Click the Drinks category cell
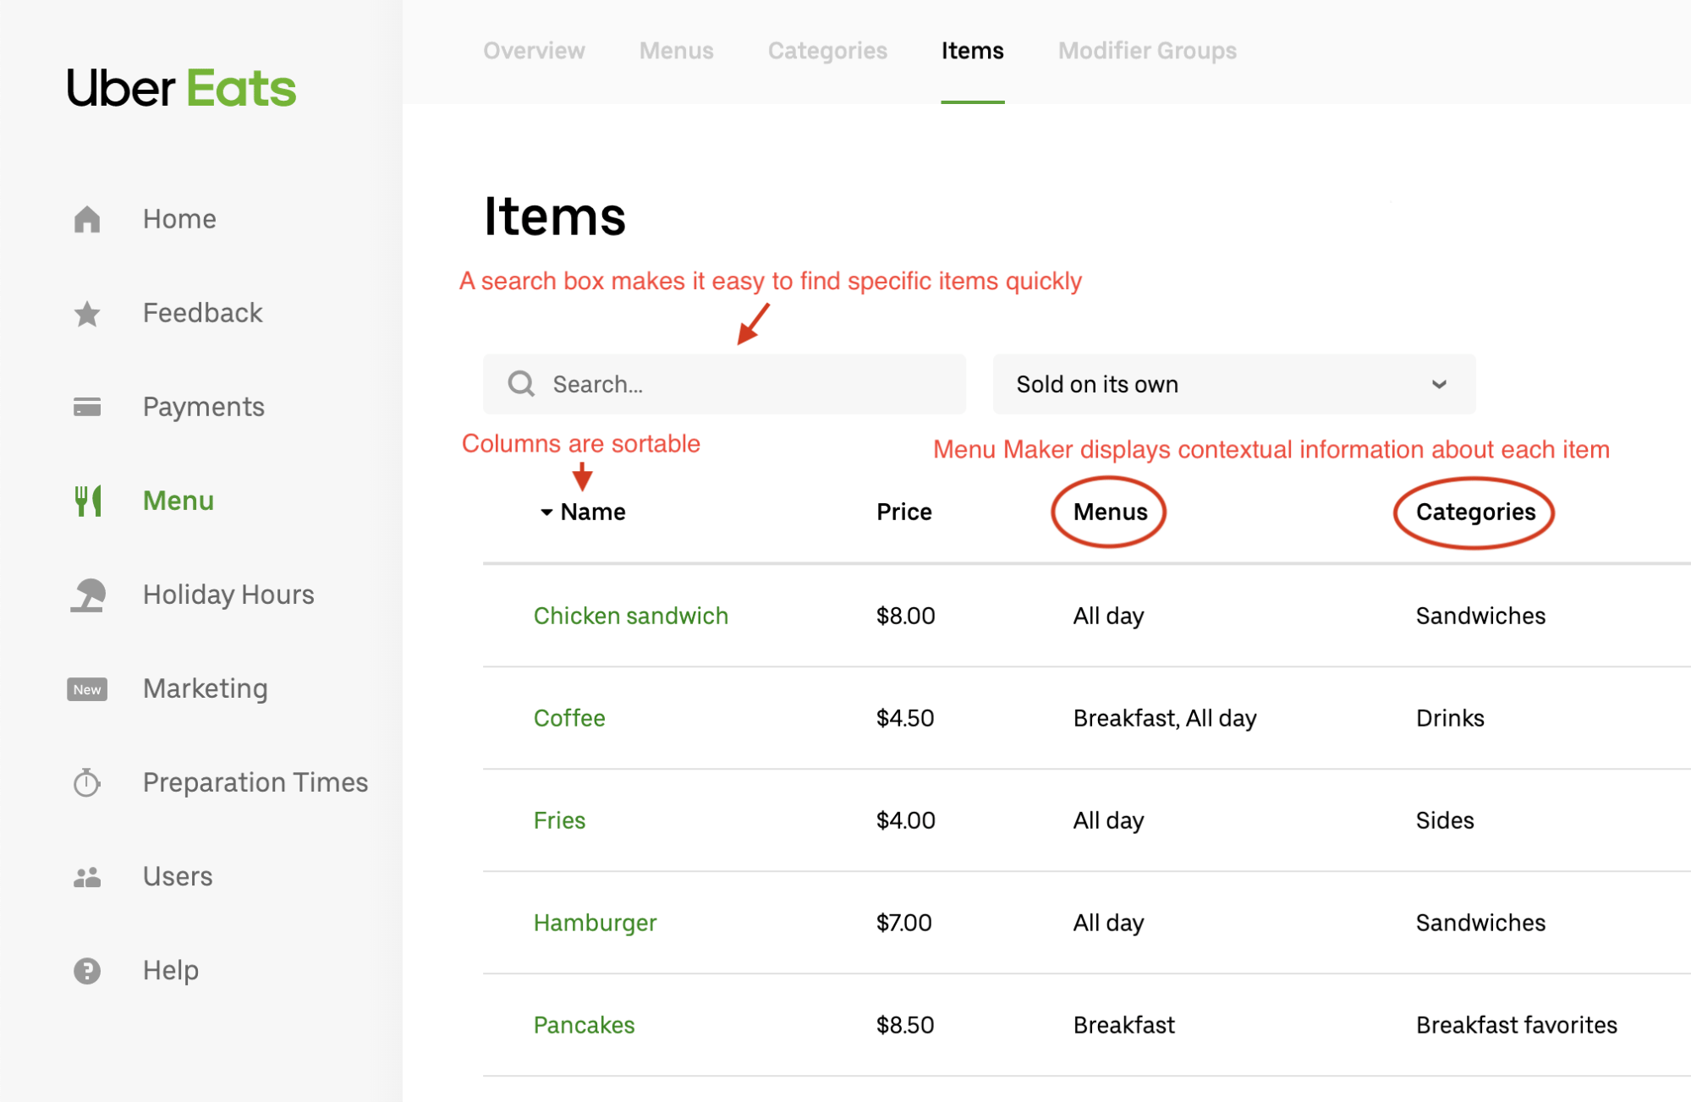The image size is (1691, 1102). point(1450,718)
